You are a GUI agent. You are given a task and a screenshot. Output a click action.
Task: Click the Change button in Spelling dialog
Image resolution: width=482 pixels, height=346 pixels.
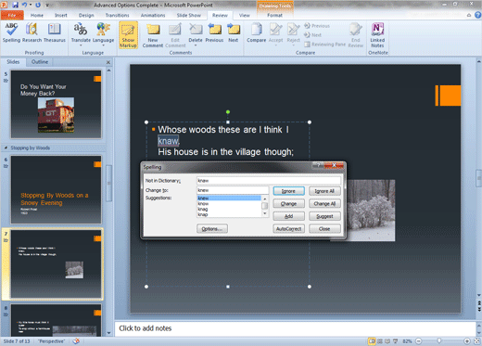(x=288, y=203)
